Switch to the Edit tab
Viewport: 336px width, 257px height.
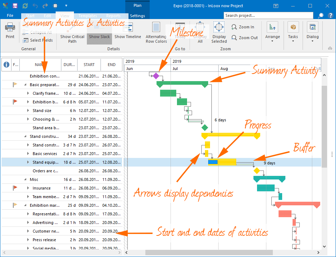click(47, 16)
